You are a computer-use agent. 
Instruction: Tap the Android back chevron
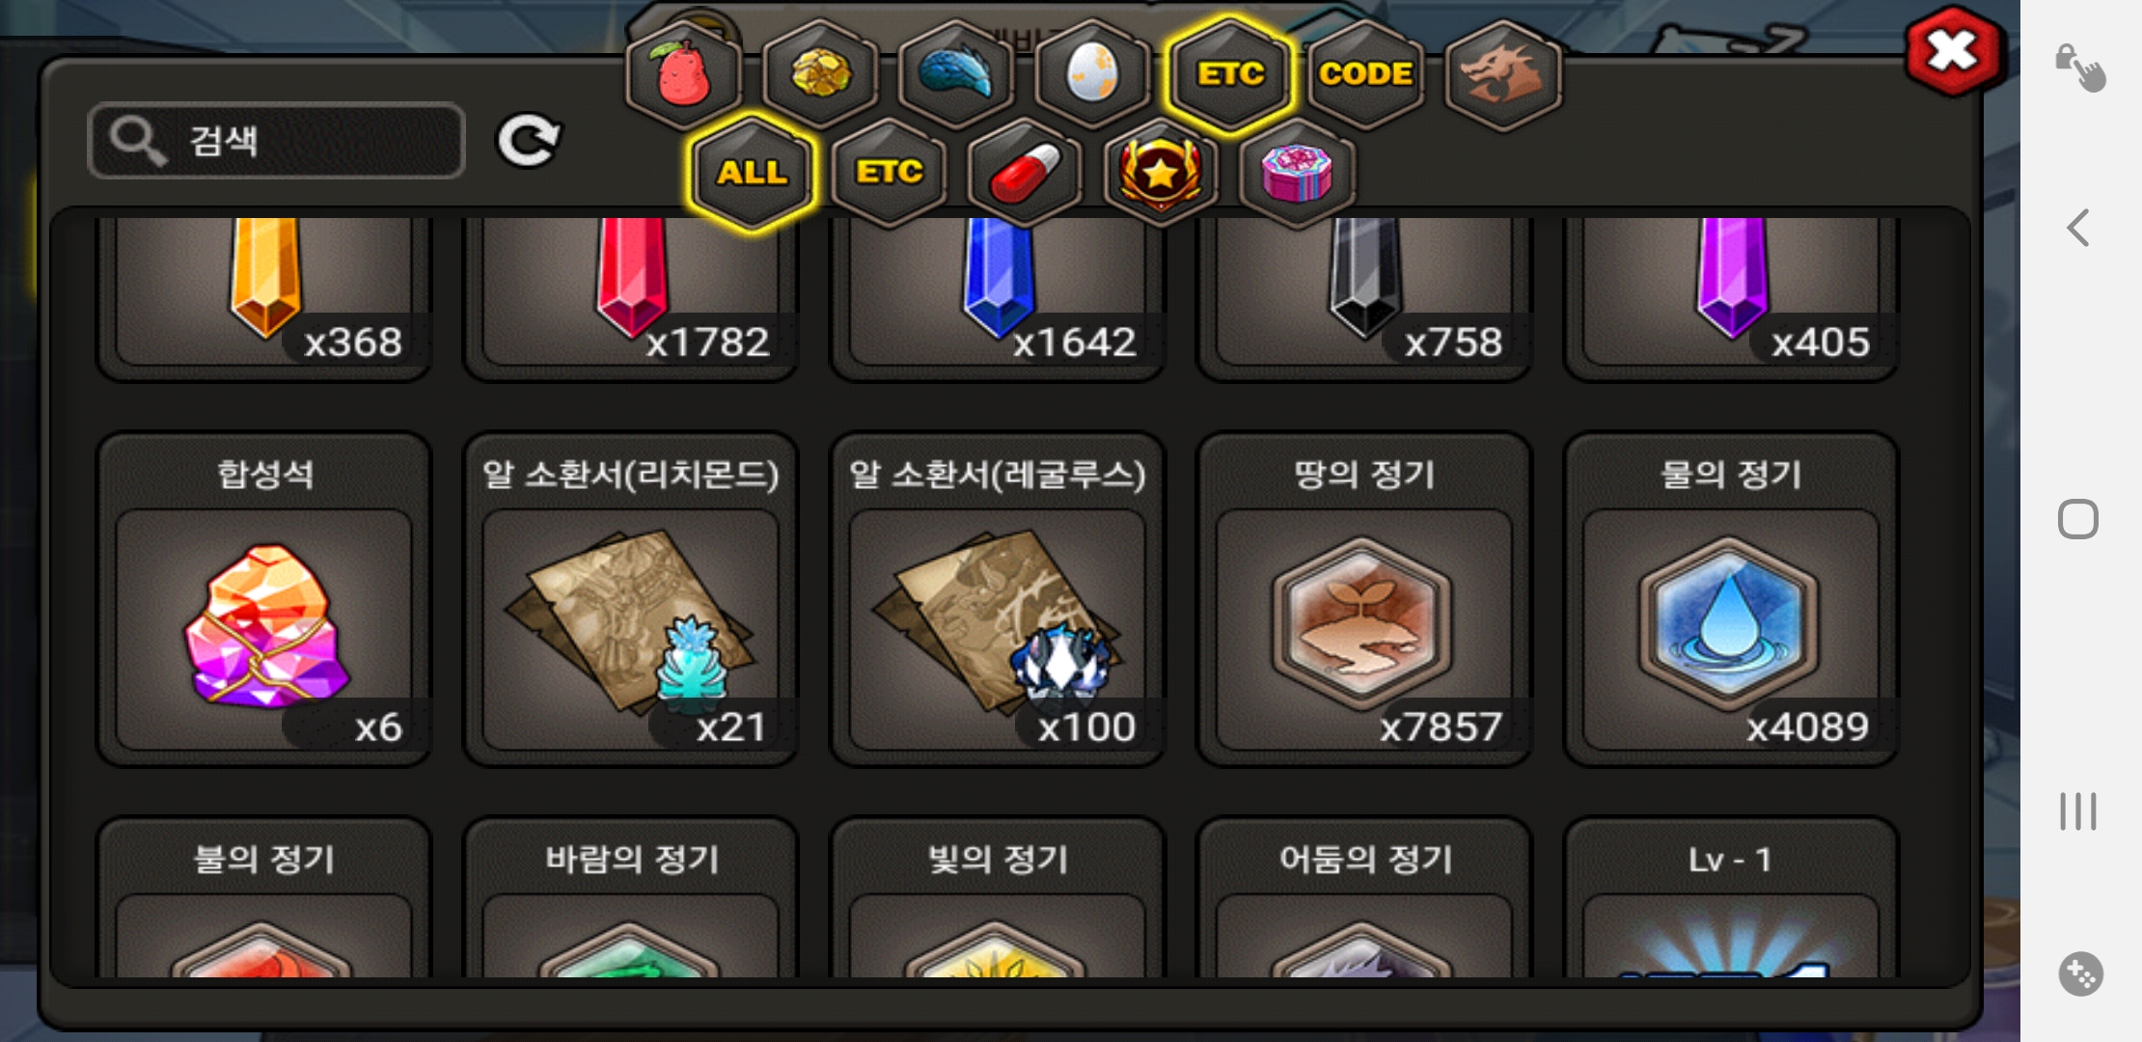(x=2078, y=229)
